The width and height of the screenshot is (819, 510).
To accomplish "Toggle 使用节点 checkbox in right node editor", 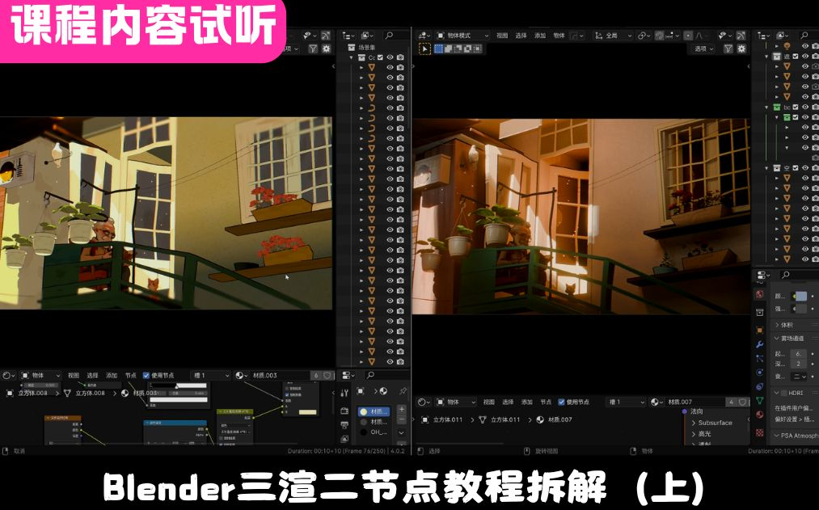I will tap(561, 402).
